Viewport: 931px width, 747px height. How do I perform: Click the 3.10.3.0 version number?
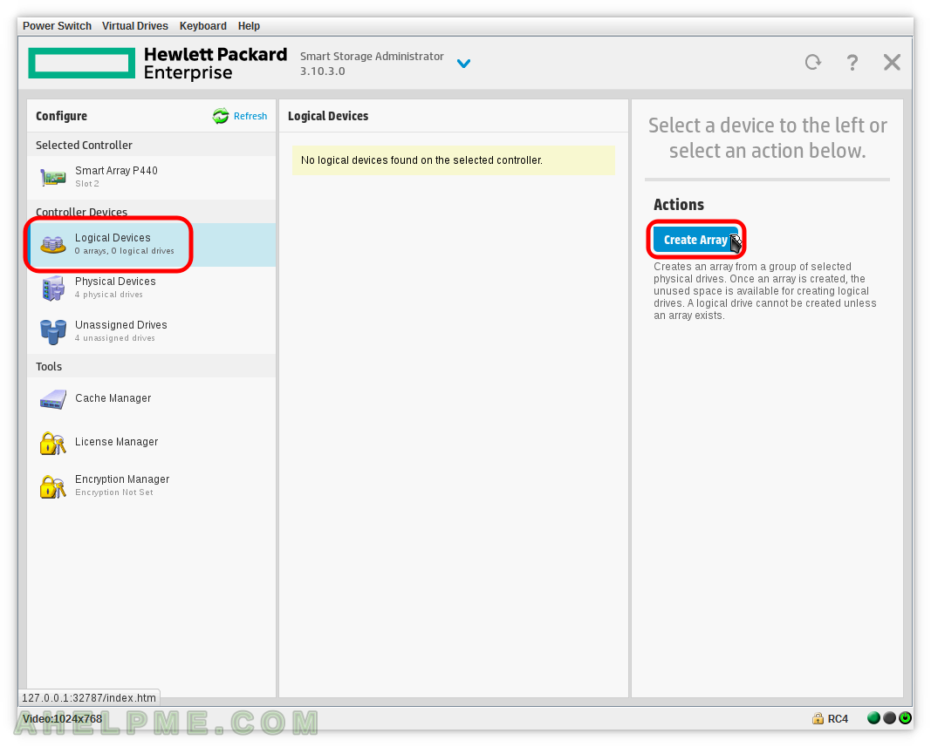323,71
